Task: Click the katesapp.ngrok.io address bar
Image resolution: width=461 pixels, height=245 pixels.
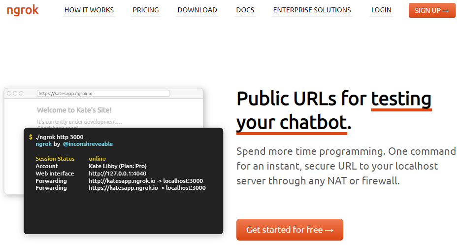Action: [103, 94]
